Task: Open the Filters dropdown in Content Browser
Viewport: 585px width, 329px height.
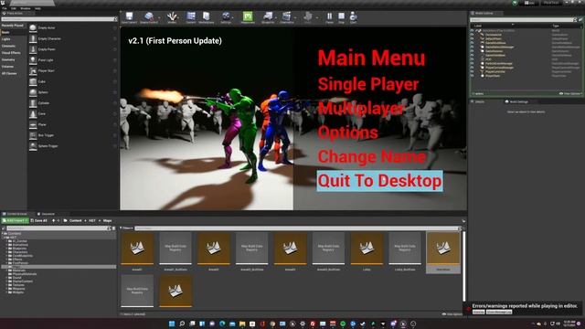Action: 126,228
